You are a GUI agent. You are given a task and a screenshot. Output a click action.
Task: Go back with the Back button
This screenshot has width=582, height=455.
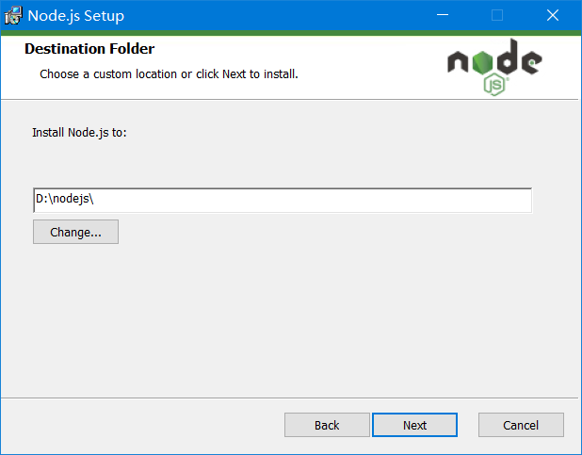tap(327, 425)
